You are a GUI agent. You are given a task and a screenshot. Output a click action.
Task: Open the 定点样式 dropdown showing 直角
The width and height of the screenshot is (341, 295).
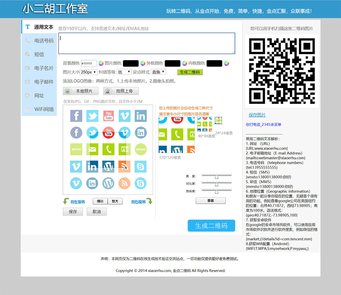tap(158, 72)
